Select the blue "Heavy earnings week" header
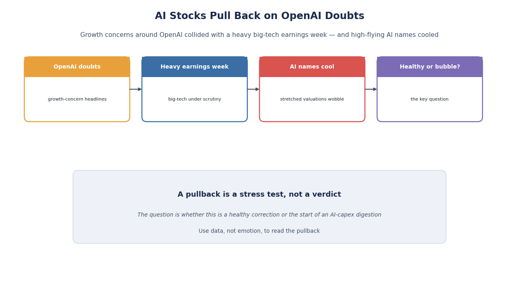The width and height of the screenshot is (519, 292). click(x=195, y=67)
